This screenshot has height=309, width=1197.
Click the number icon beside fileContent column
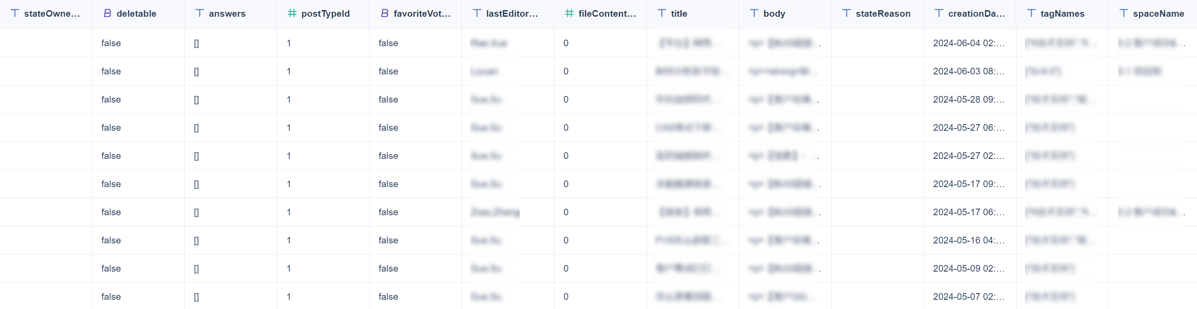point(569,14)
